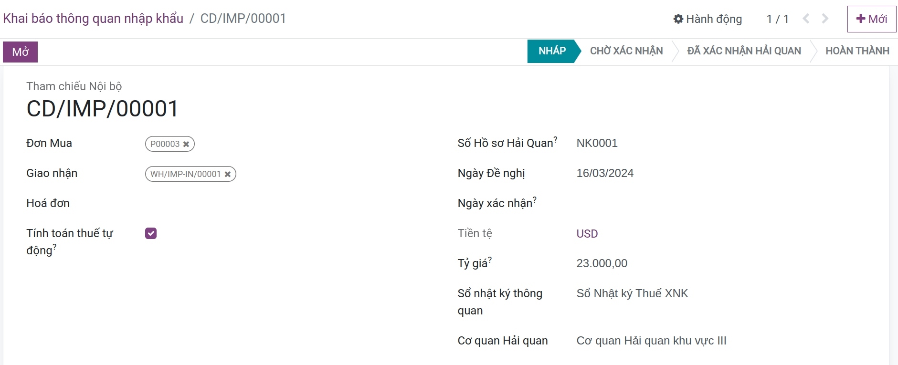Uncheck Tính toán thuế tự động

point(151,233)
